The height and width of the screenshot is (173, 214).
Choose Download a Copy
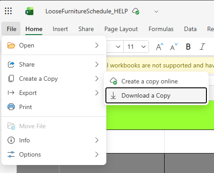coord(156,95)
